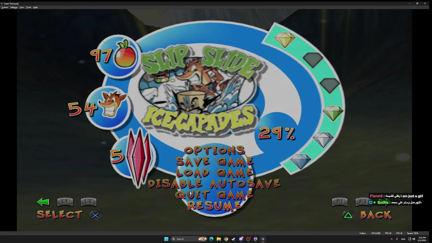Click the R1 button prompt
432x243 pixels.
coord(340,201)
